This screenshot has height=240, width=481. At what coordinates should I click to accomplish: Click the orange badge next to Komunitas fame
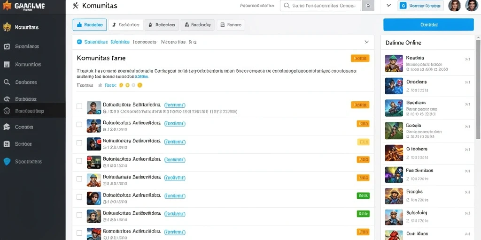[x=360, y=58]
